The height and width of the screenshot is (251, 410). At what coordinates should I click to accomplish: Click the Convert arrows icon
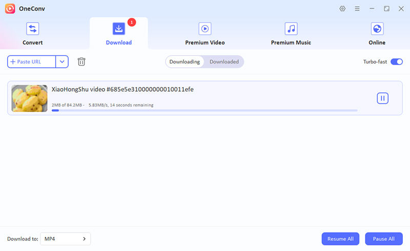click(x=32, y=29)
